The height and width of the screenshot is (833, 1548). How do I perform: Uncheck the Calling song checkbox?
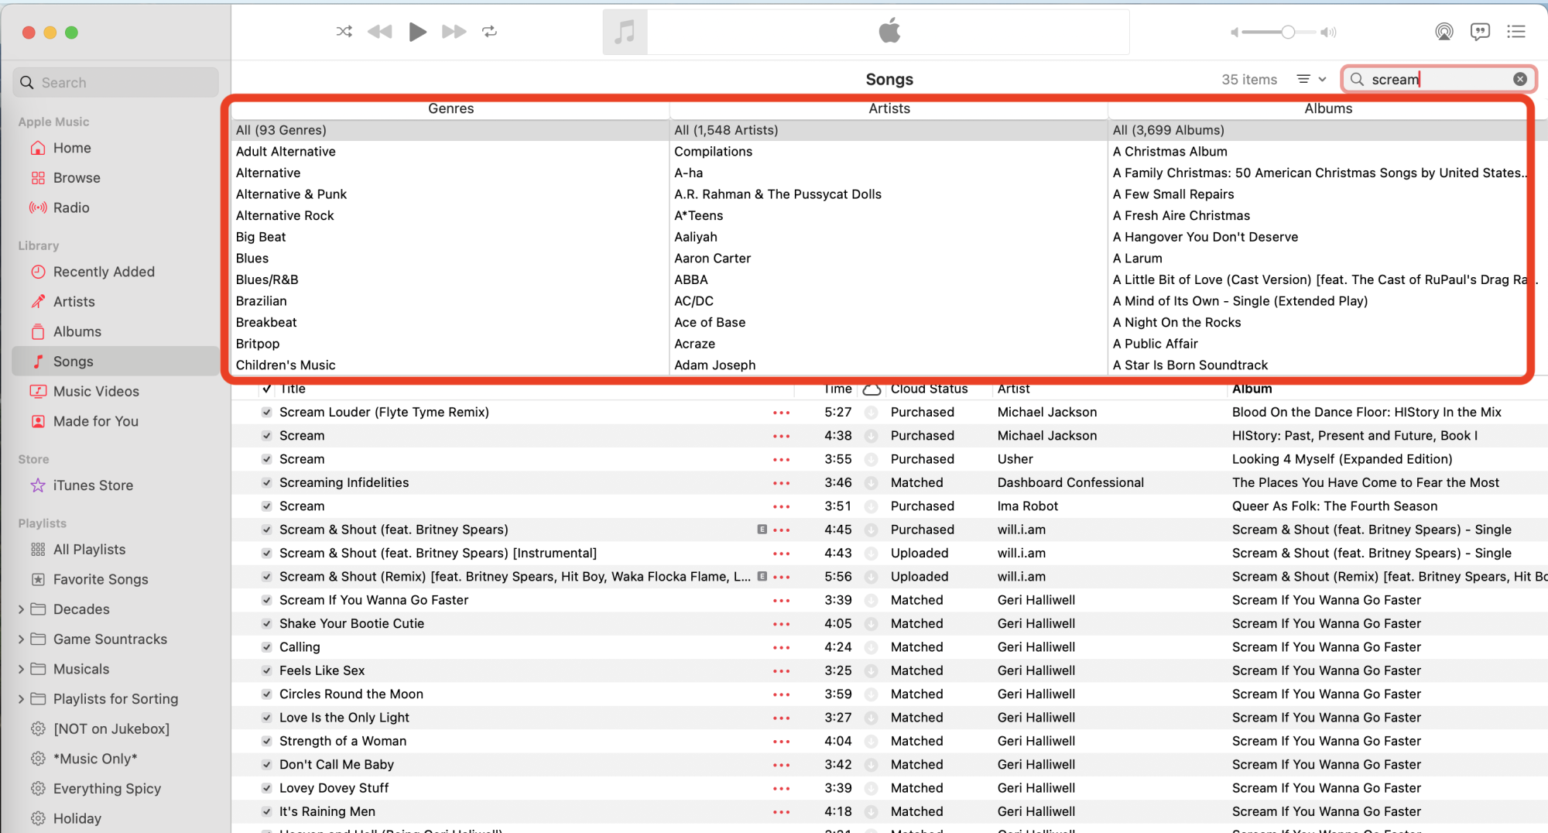(x=266, y=647)
